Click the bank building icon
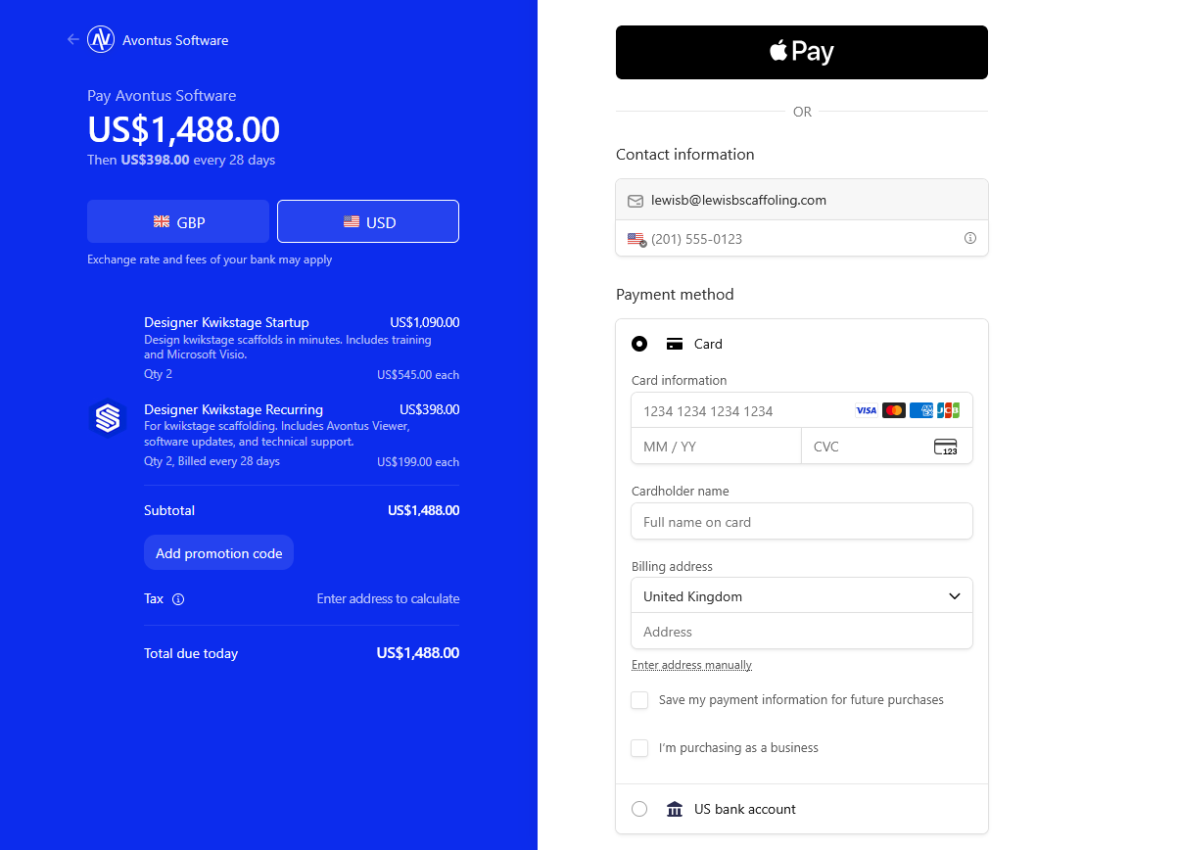Viewport: 1177px width, 850px height. point(675,809)
